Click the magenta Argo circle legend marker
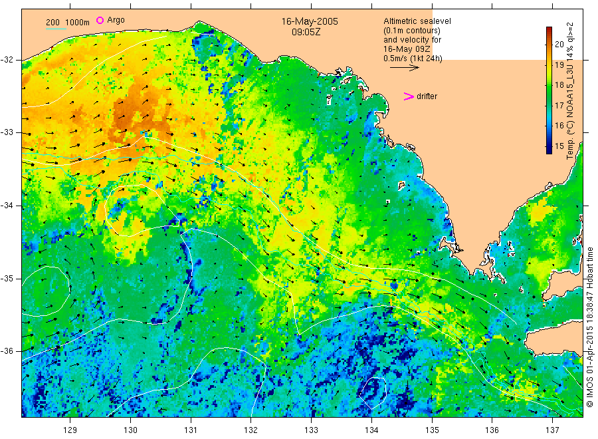 100,20
